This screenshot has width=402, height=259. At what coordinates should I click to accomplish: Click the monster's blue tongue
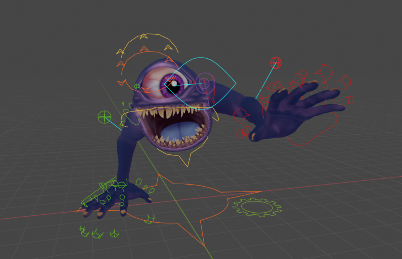coord(181,133)
